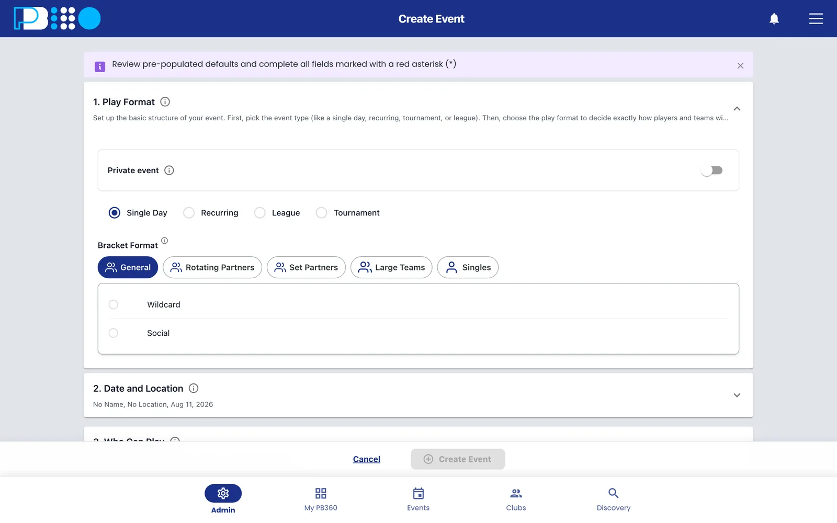Screen dimensions: 837x523
Task: Show info about Play Format section
Action: tap(165, 101)
